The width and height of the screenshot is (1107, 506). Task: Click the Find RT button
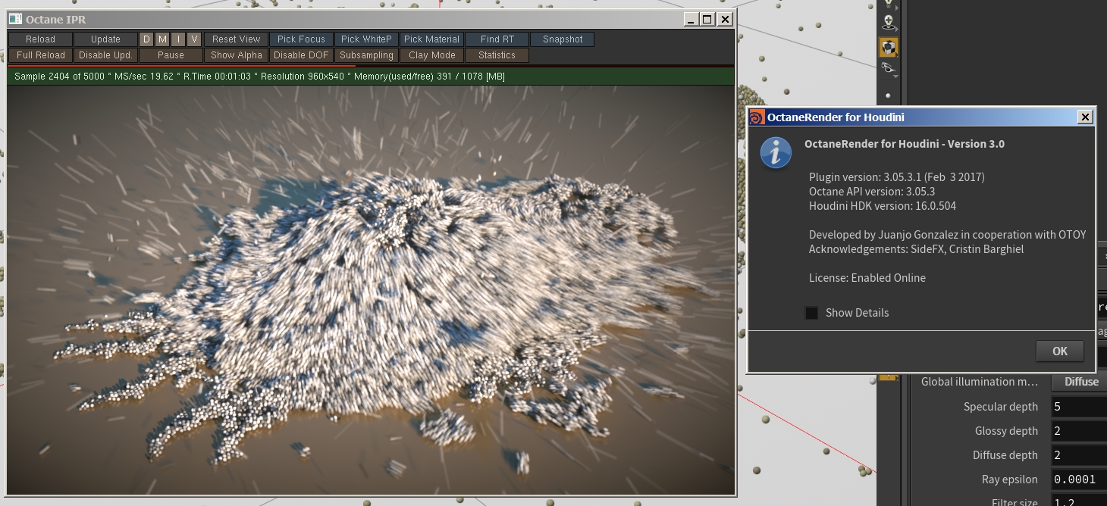pos(497,39)
